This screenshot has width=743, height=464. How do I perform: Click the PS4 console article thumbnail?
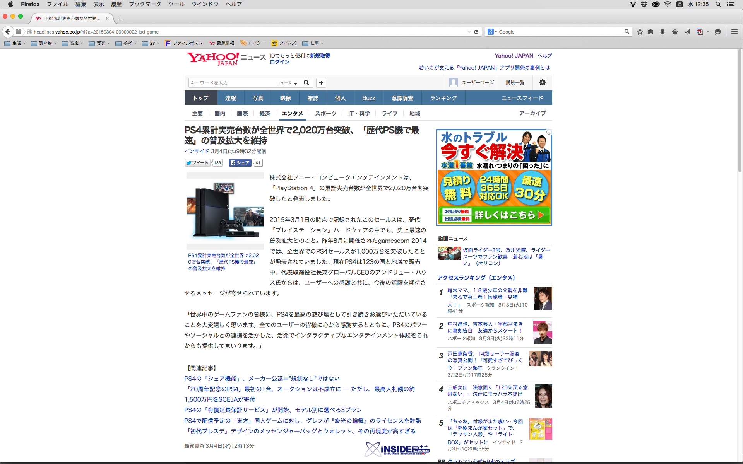(x=225, y=211)
